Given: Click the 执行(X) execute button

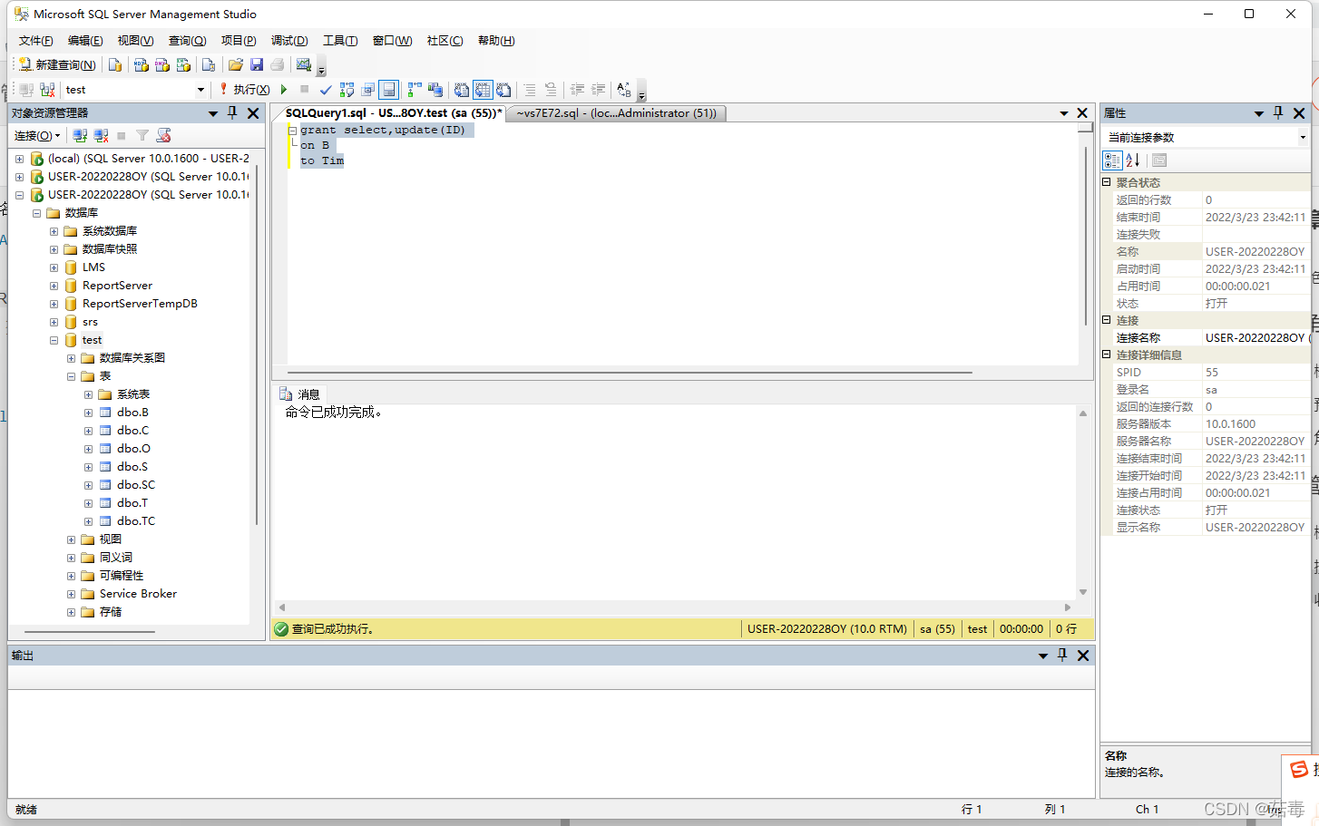Looking at the screenshot, I should [x=244, y=90].
